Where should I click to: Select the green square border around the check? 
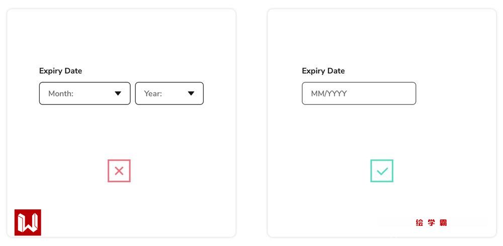click(371, 171)
